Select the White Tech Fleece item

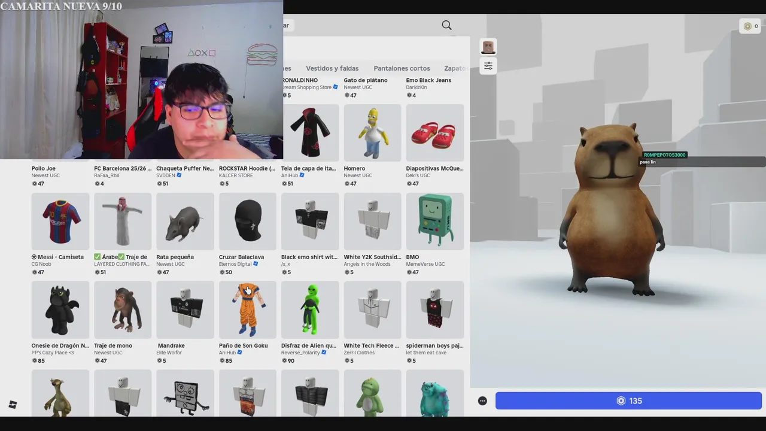372,310
